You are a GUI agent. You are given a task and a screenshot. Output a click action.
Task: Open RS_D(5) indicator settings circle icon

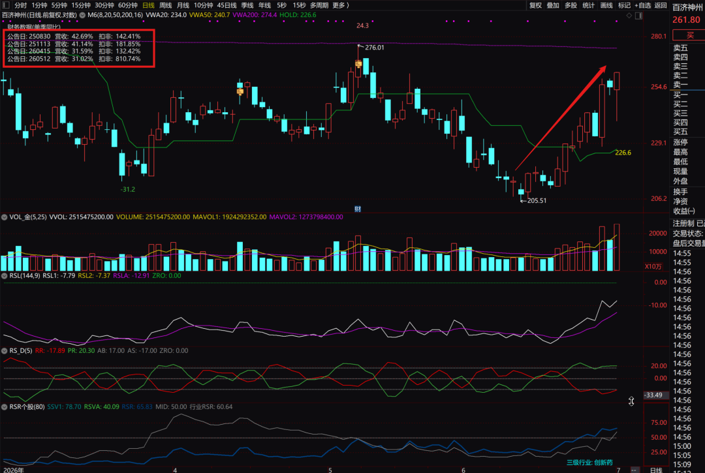4,351
